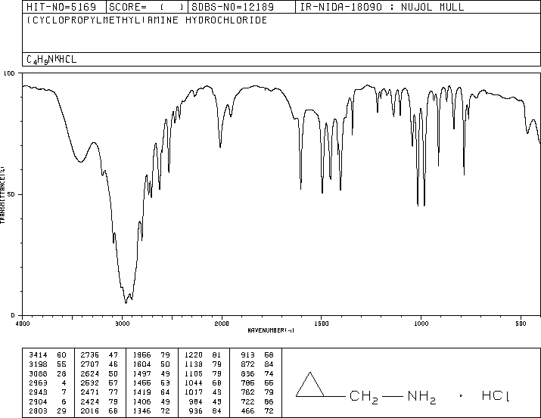Viewport: 541px width, 418px height.
Task: Select the 1017 peak entry in table
Action: coord(203,392)
